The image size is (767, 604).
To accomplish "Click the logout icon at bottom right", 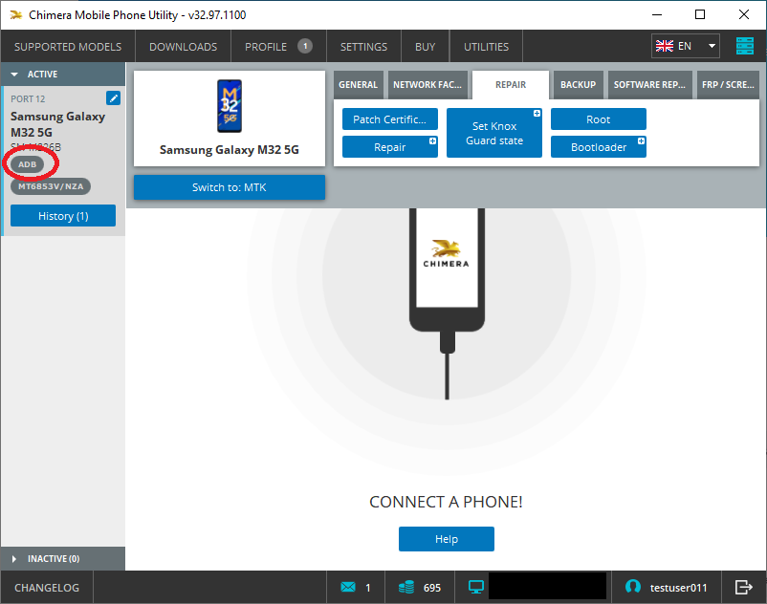I will 743,587.
